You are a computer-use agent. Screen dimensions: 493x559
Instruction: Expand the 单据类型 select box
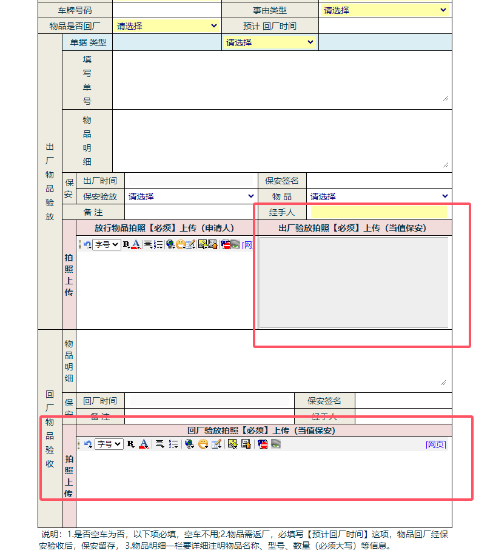coord(270,42)
